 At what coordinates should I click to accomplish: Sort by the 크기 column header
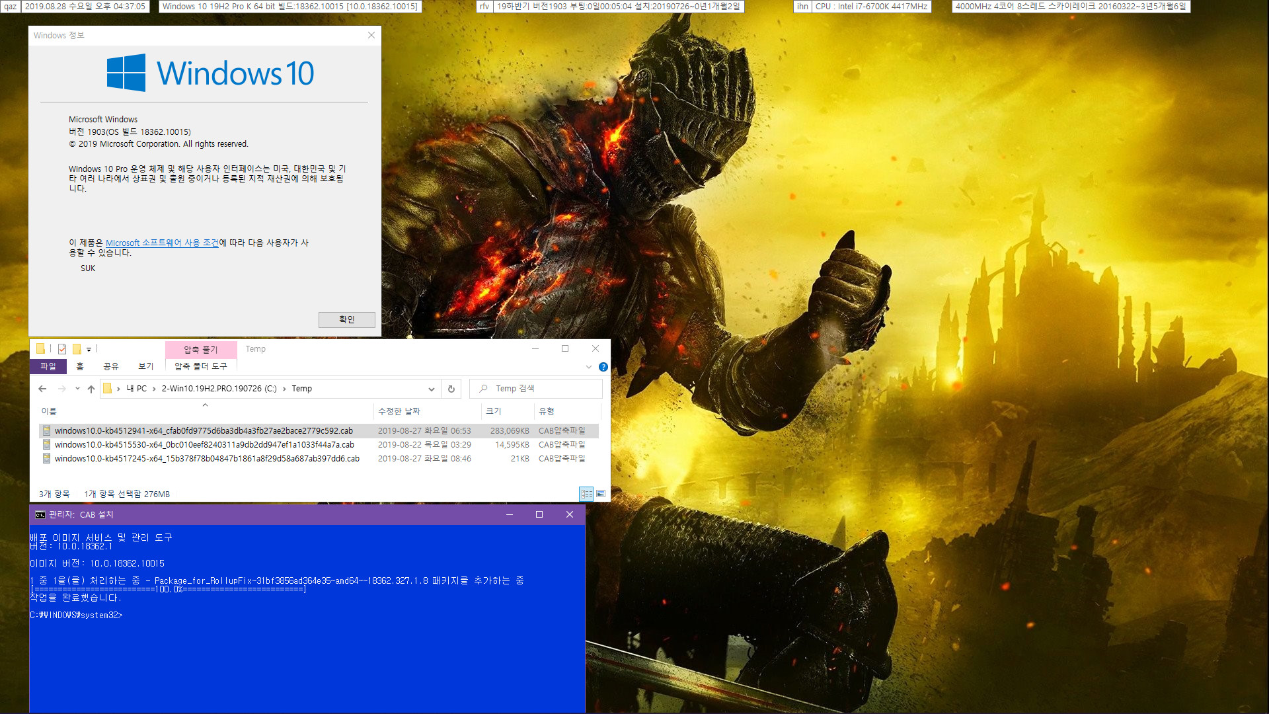coord(507,411)
